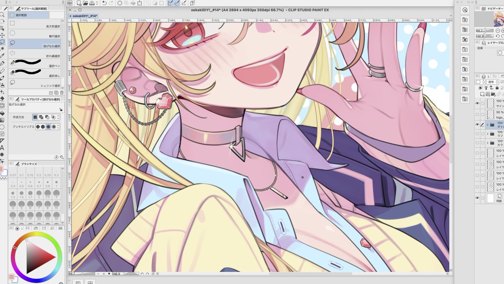Viewport: 504px width, 284px height.
Task: Choose the 折れ線選択 sub tool
Action: [x=35, y=53]
